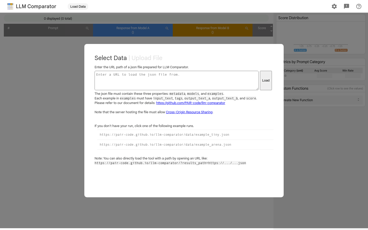The image size is (368, 230).
Task: Click search icon in Prompt column
Action: (x=87, y=28)
